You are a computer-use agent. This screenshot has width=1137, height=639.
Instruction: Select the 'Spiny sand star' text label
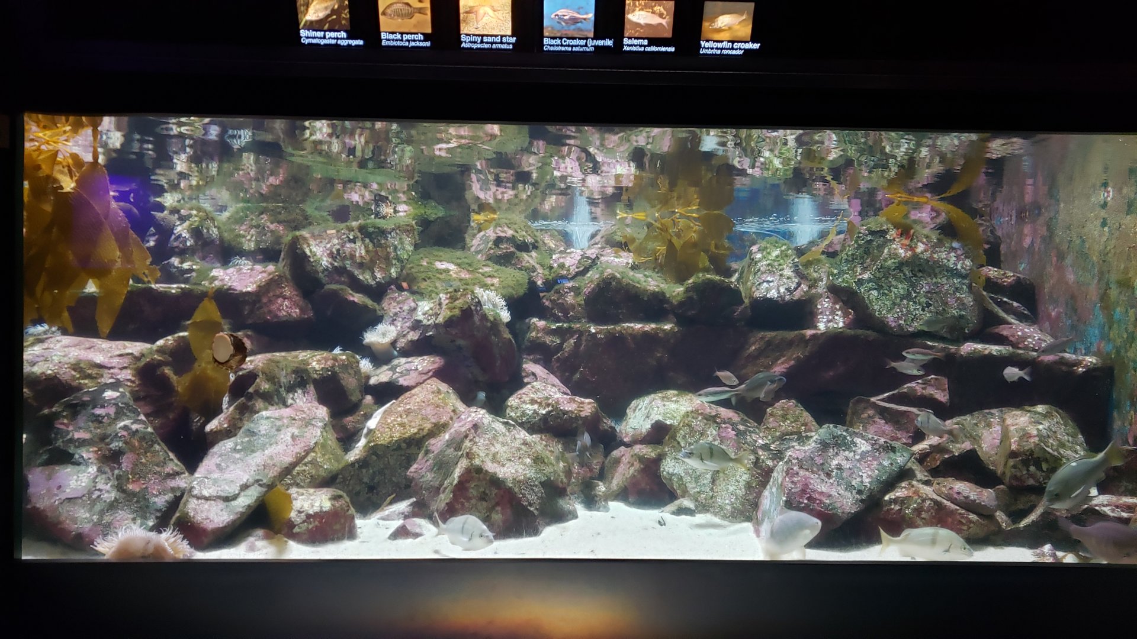tap(488, 39)
